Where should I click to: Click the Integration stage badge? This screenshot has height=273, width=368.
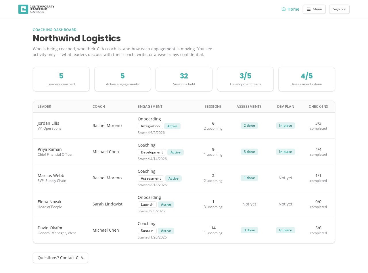click(150, 126)
